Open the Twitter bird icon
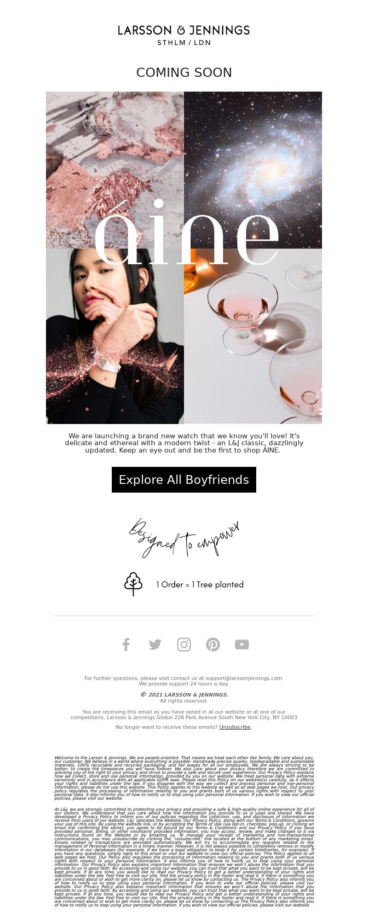This screenshot has height=924, width=368. (x=155, y=645)
